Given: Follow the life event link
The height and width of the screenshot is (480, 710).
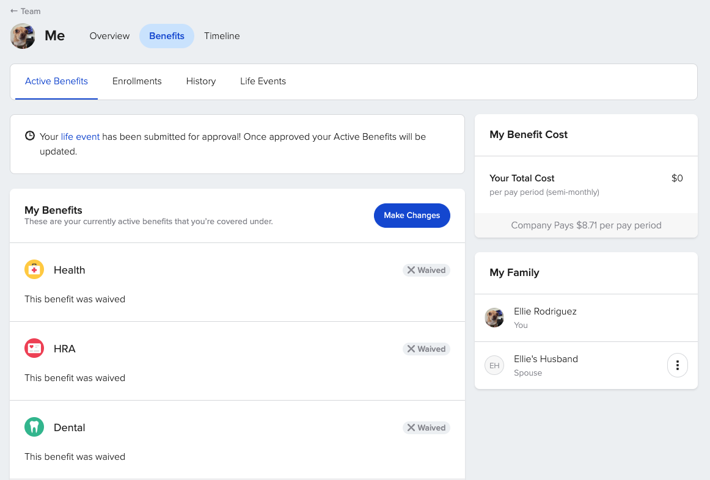Looking at the screenshot, I should pos(80,137).
